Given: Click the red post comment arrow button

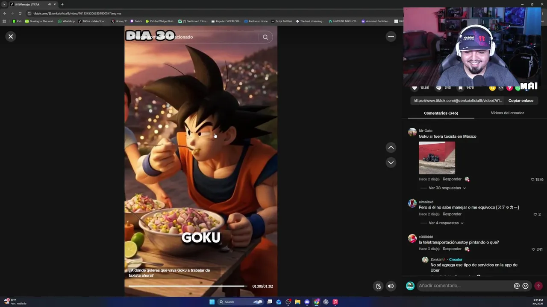Looking at the screenshot, I should pos(538,286).
